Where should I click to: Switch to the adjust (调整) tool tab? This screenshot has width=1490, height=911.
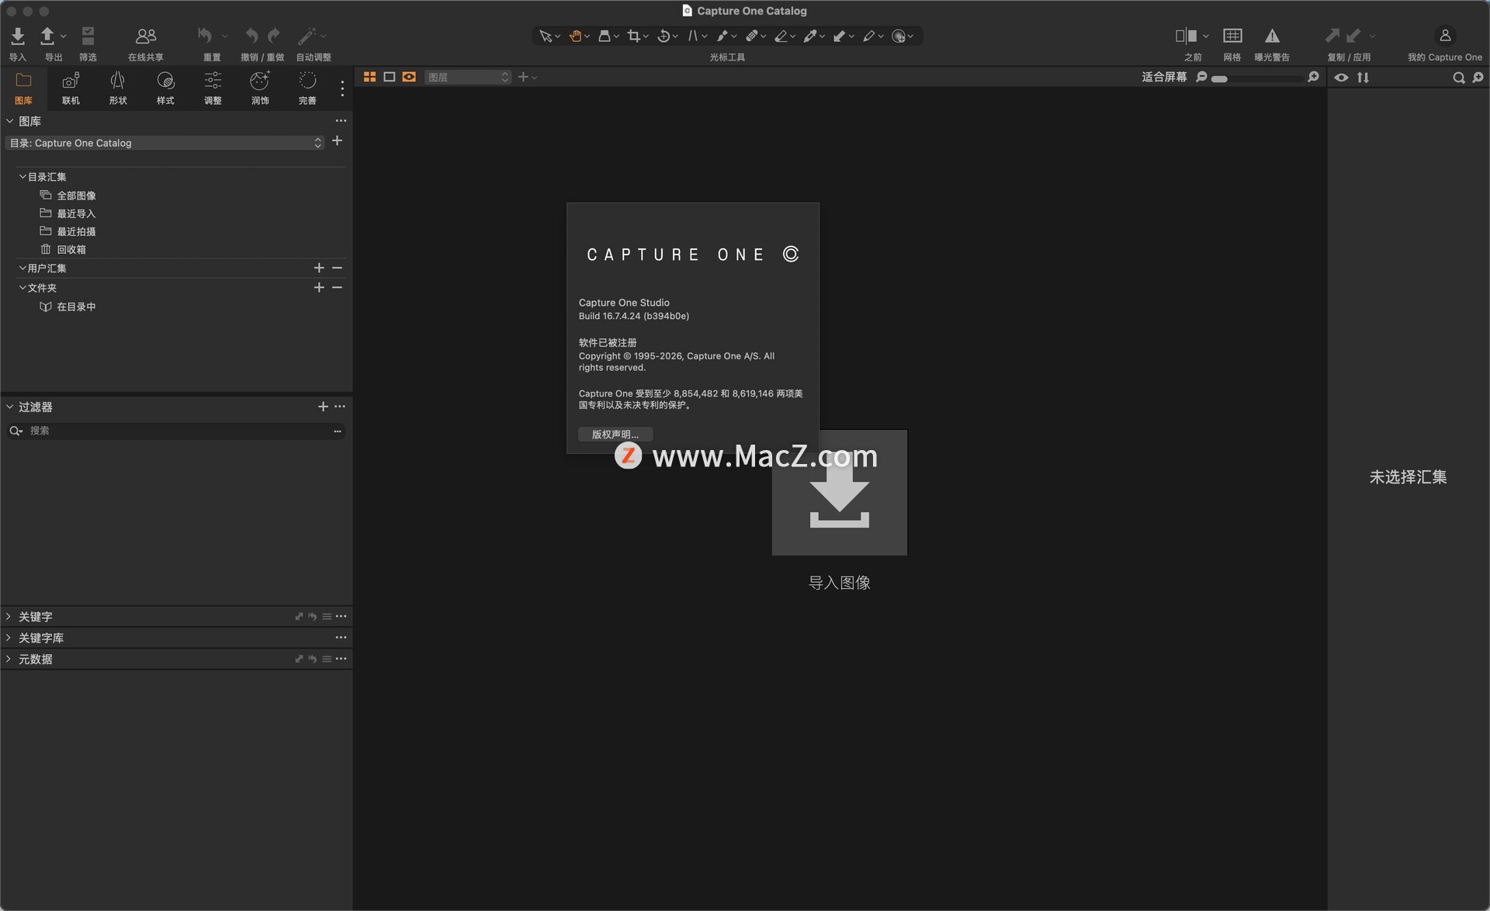pyautogui.click(x=213, y=87)
